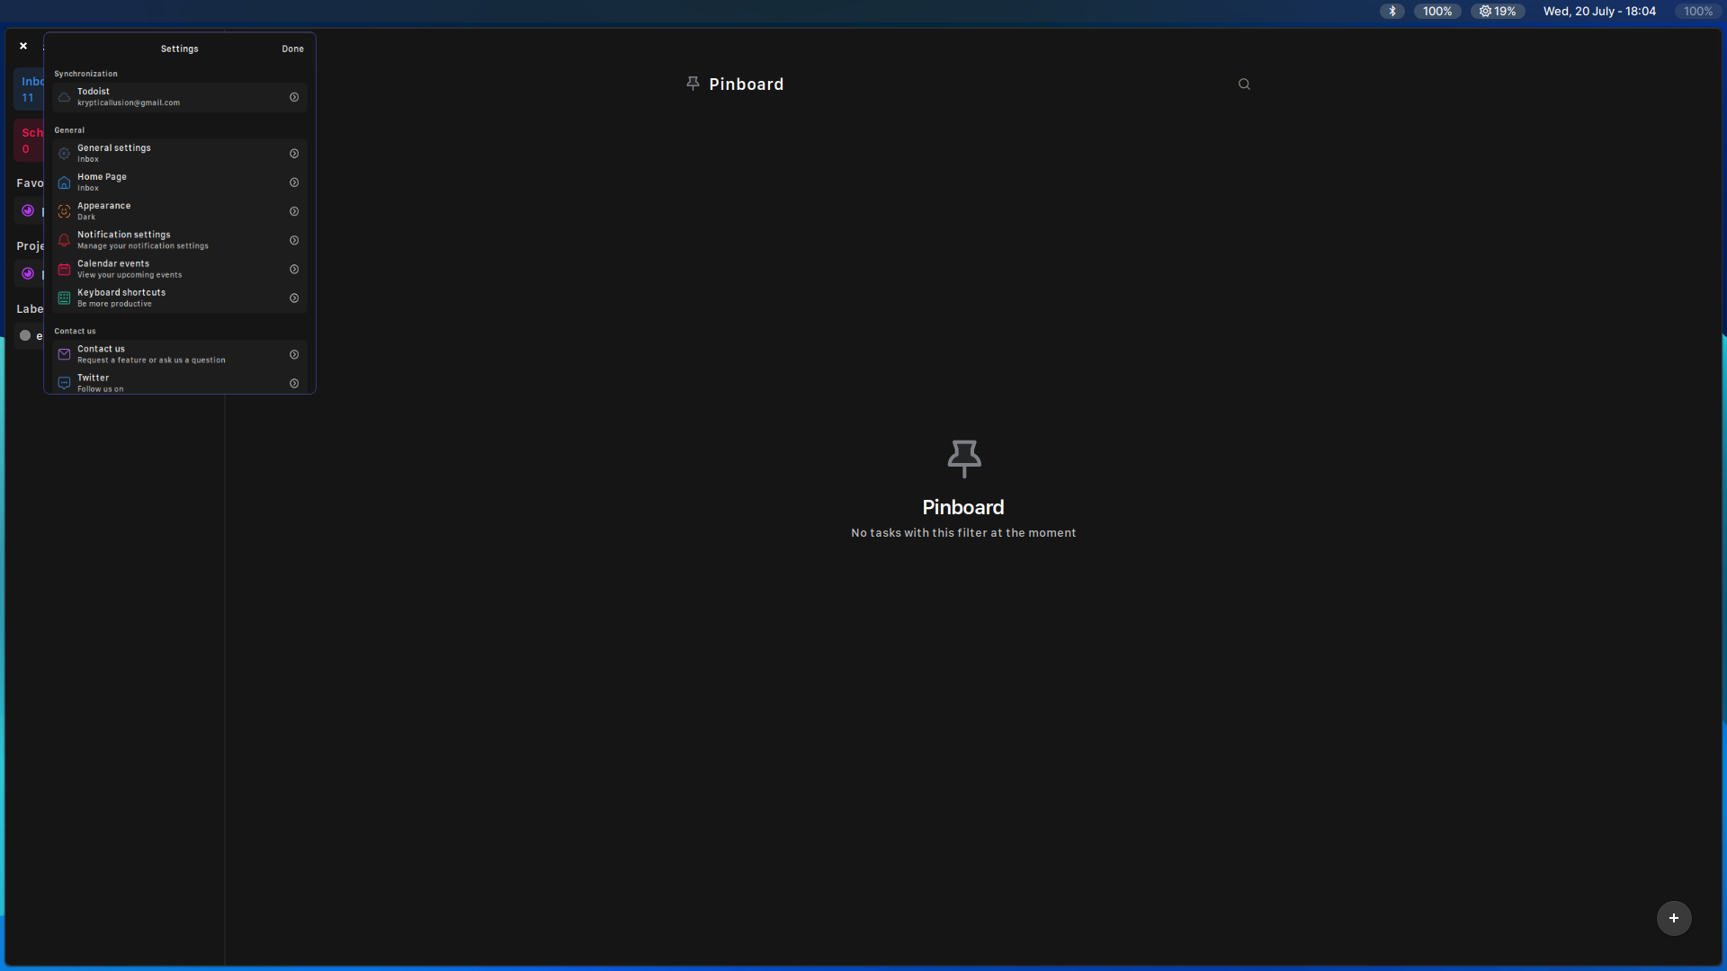Expand the Keyboard shortcuts row chevron
This screenshot has width=1727, height=971.
(x=294, y=298)
